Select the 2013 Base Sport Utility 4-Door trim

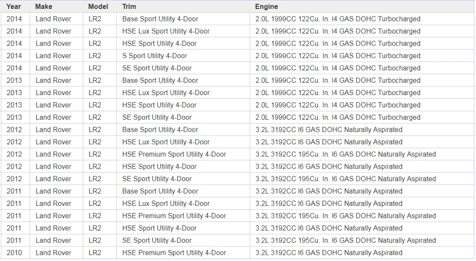[160, 80]
